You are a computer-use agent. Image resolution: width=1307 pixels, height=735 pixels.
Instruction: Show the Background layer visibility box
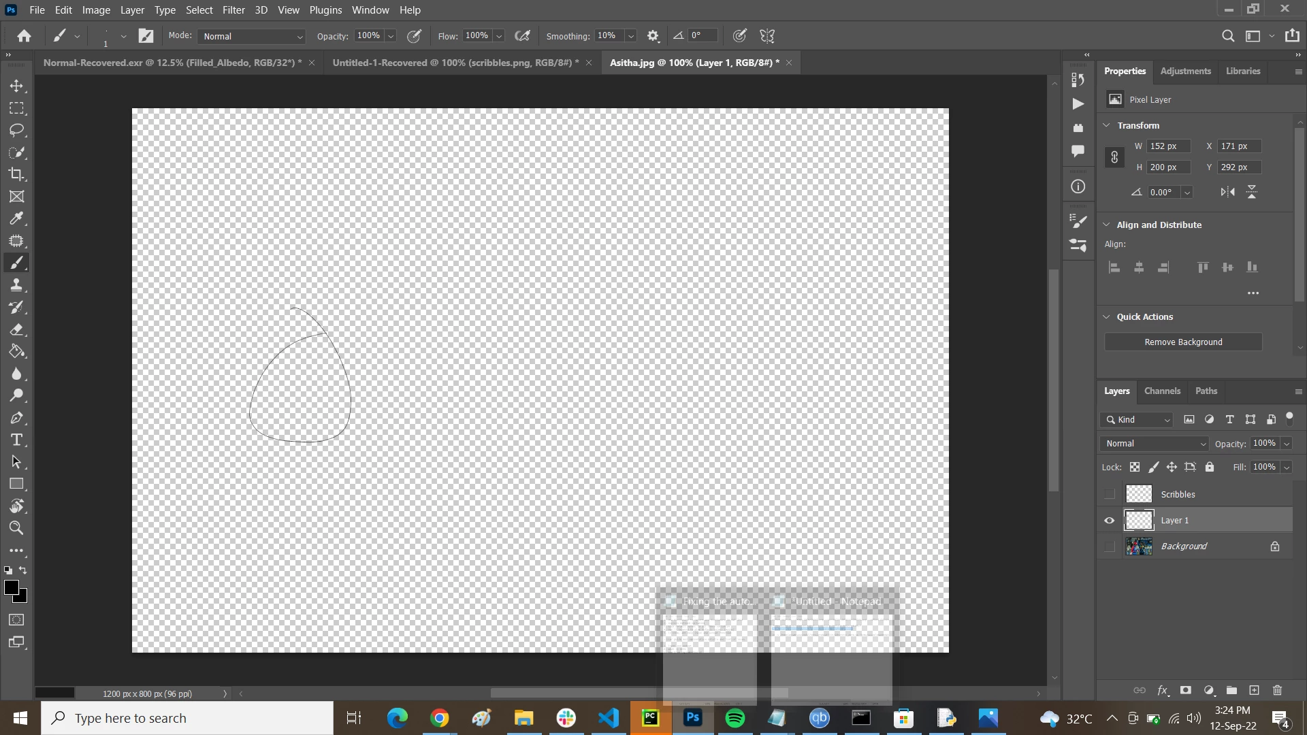pyautogui.click(x=1110, y=546)
